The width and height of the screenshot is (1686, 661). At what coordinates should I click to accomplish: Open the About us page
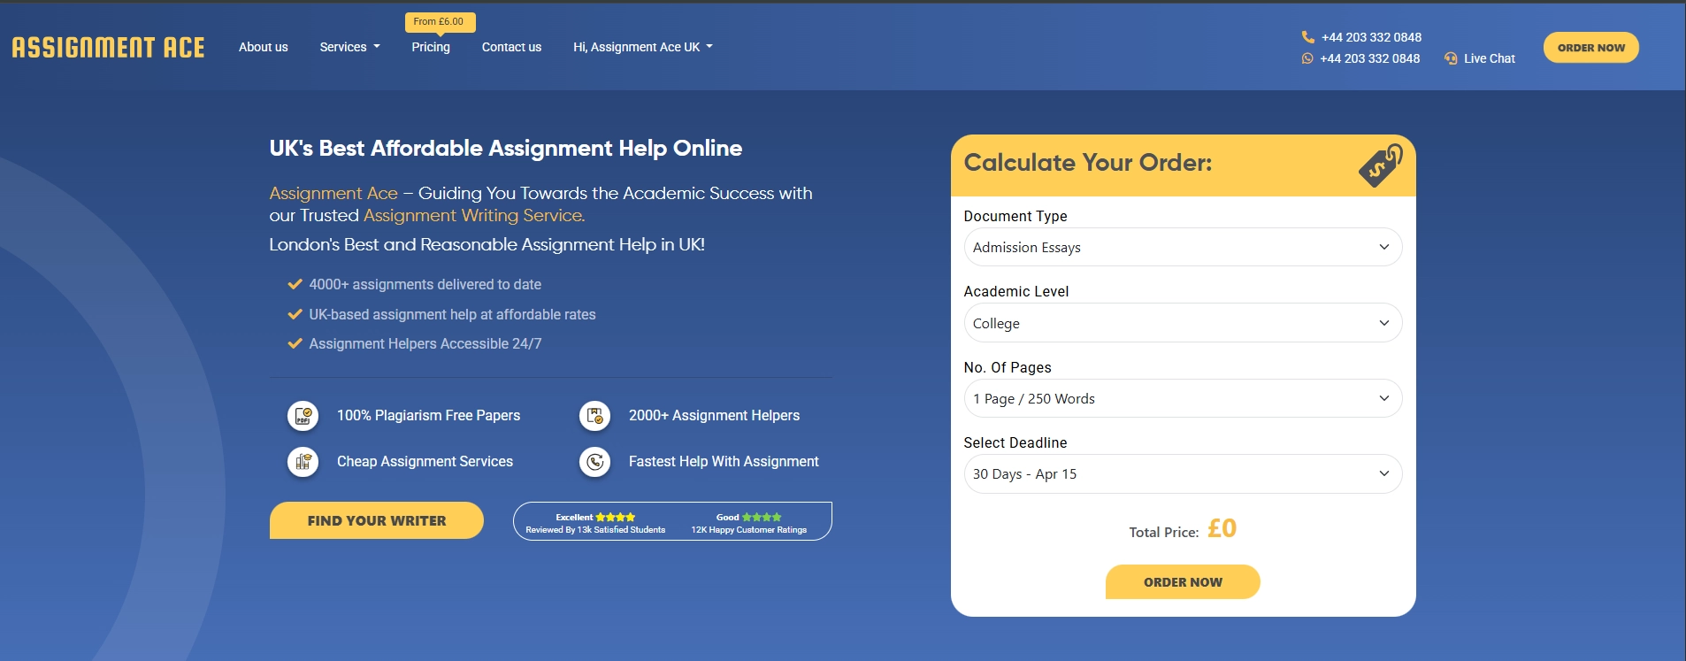264,47
